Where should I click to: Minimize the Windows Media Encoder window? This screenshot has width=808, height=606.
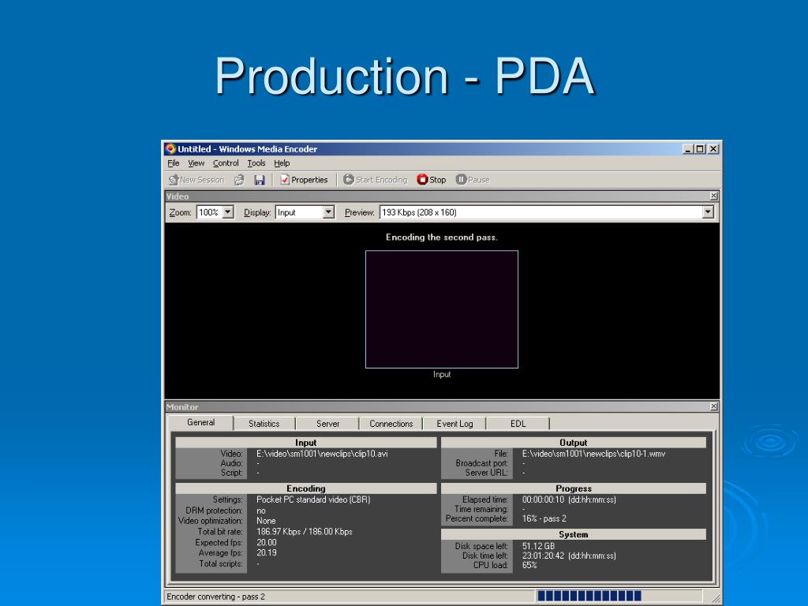pos(688,149)
